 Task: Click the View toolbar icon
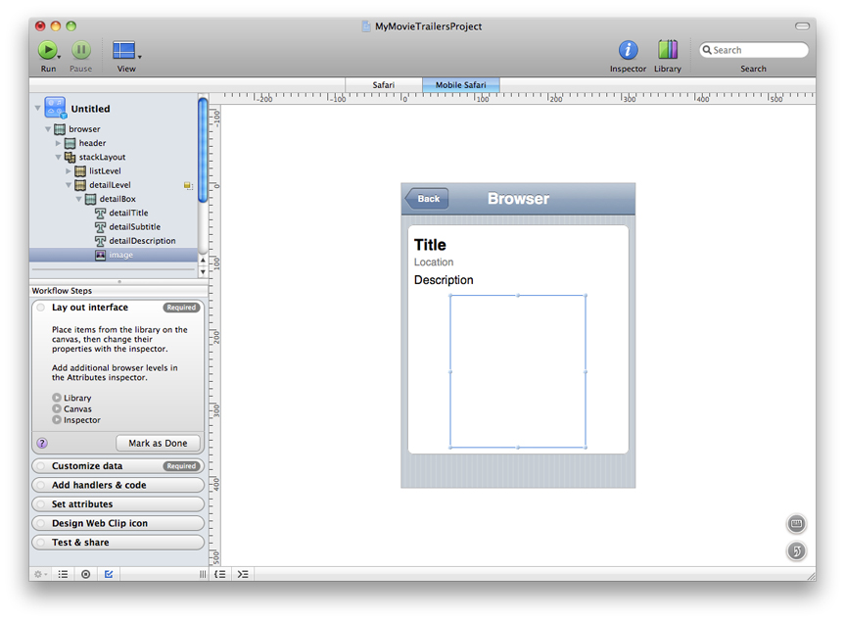click(x=124, y=50)
